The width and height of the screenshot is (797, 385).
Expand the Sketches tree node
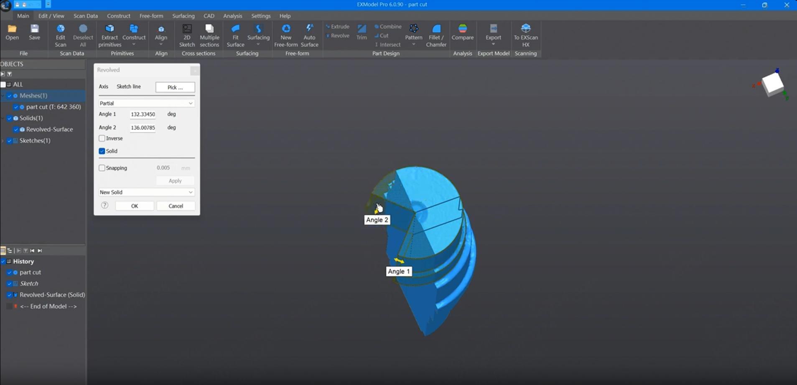3,140
